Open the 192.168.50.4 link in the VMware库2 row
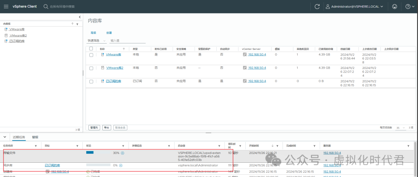 coord(257,68)
